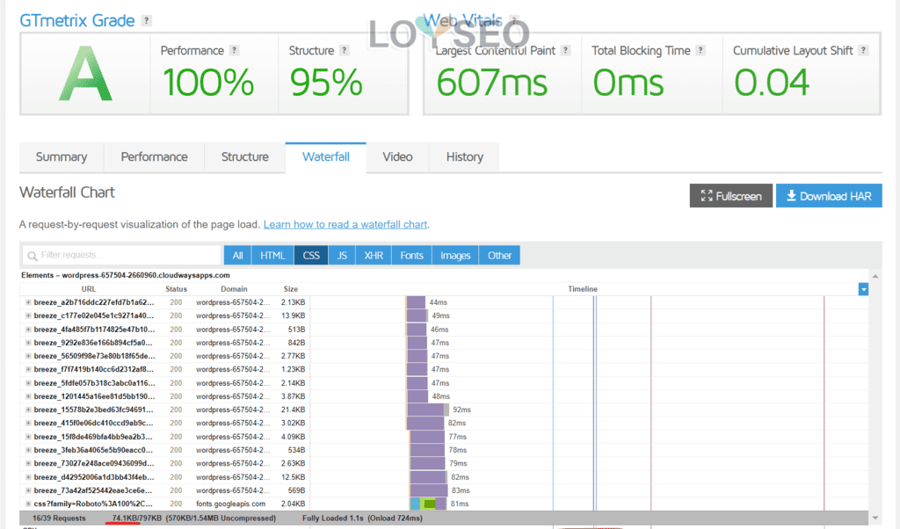
Task: Switch to the Performance tab
Action: pos(154,156)
